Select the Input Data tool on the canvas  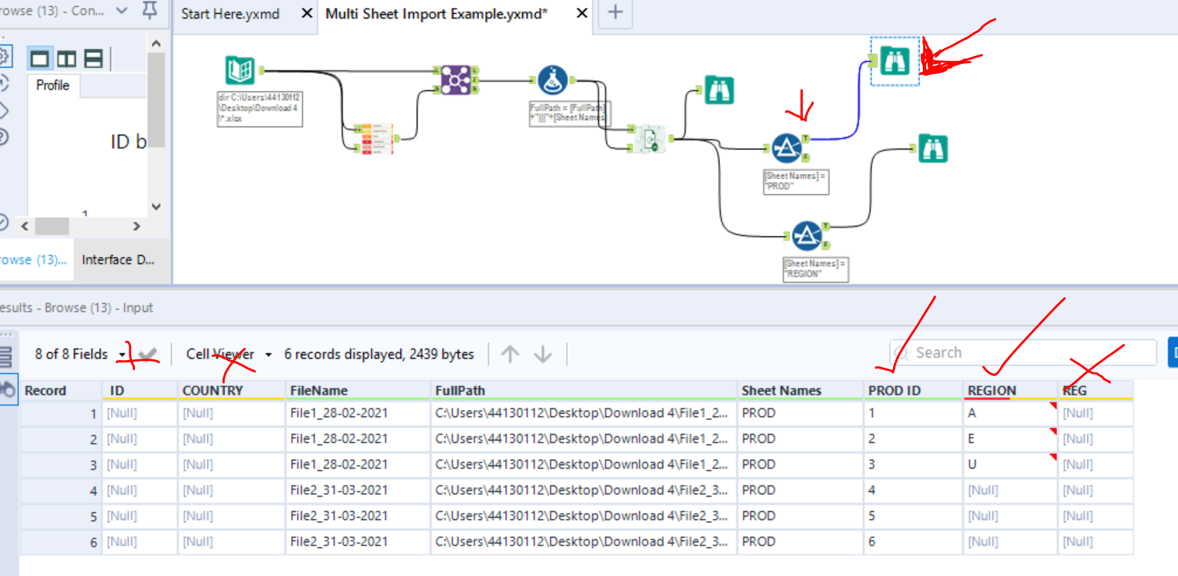coord(240,69)
